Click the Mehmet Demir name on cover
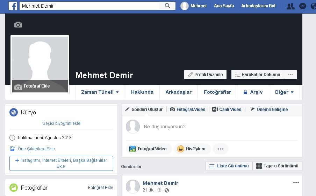This screenshot has width=316, height=196. (x=104, y=75)
